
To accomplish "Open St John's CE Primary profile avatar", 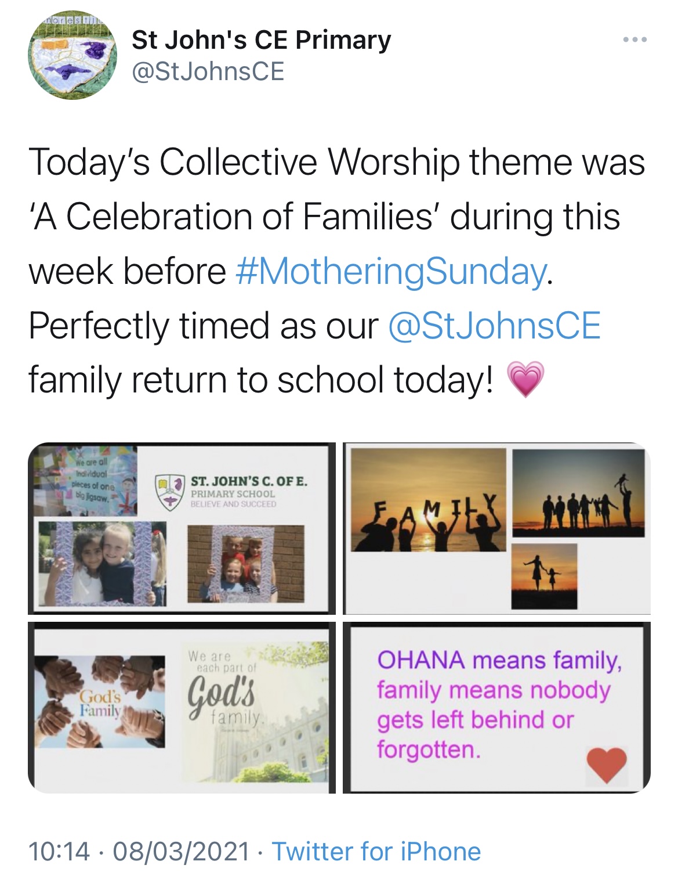I will 73,56.
